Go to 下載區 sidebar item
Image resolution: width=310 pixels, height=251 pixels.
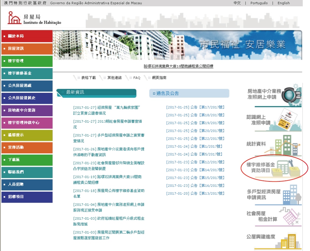(27, 160)
